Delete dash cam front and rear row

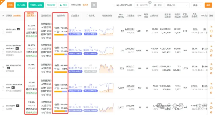click(211, 55)
